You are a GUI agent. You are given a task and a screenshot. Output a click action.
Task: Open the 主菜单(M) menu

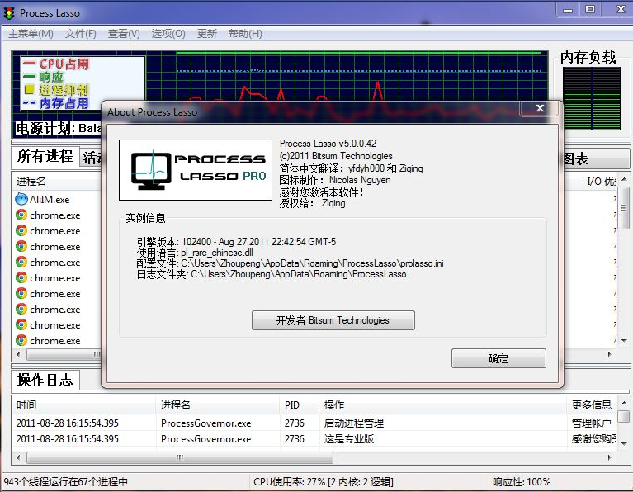click(x=31, y=34)
